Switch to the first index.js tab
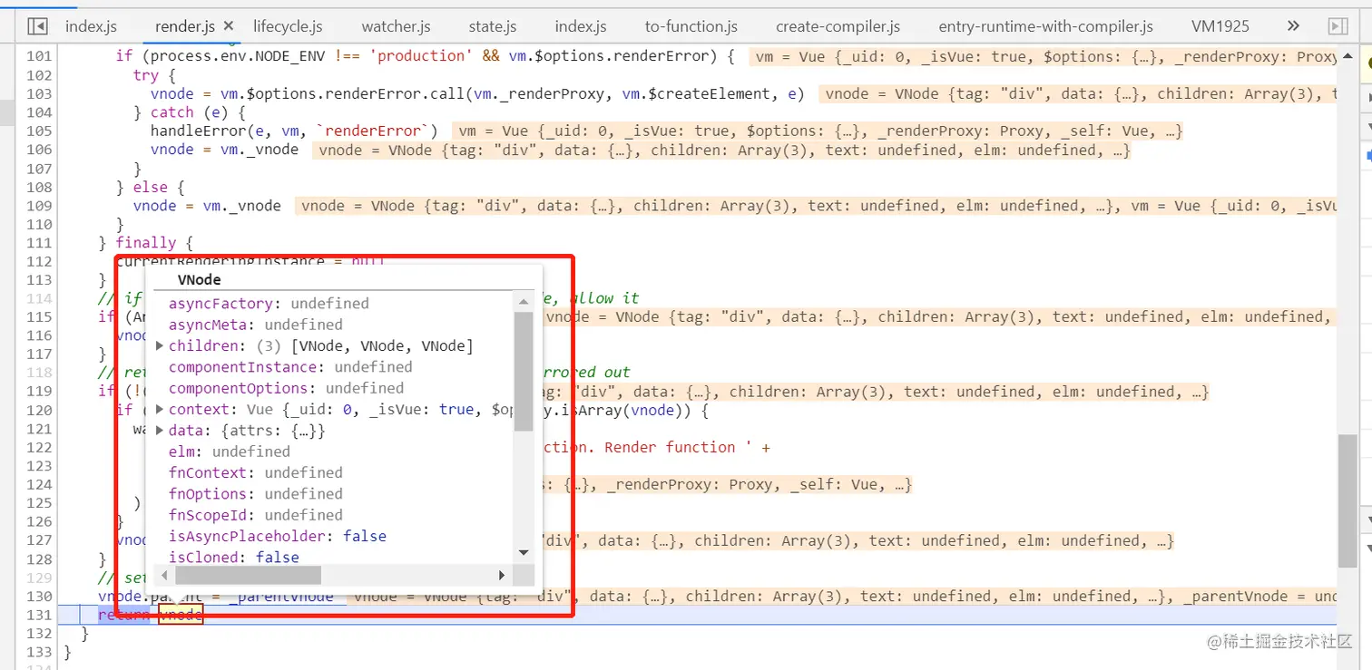1372x670 pixels. coord(91,26)
